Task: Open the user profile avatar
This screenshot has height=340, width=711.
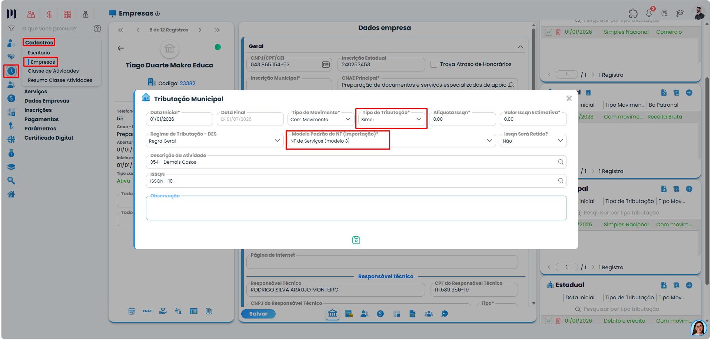Action: coord(698,13)
